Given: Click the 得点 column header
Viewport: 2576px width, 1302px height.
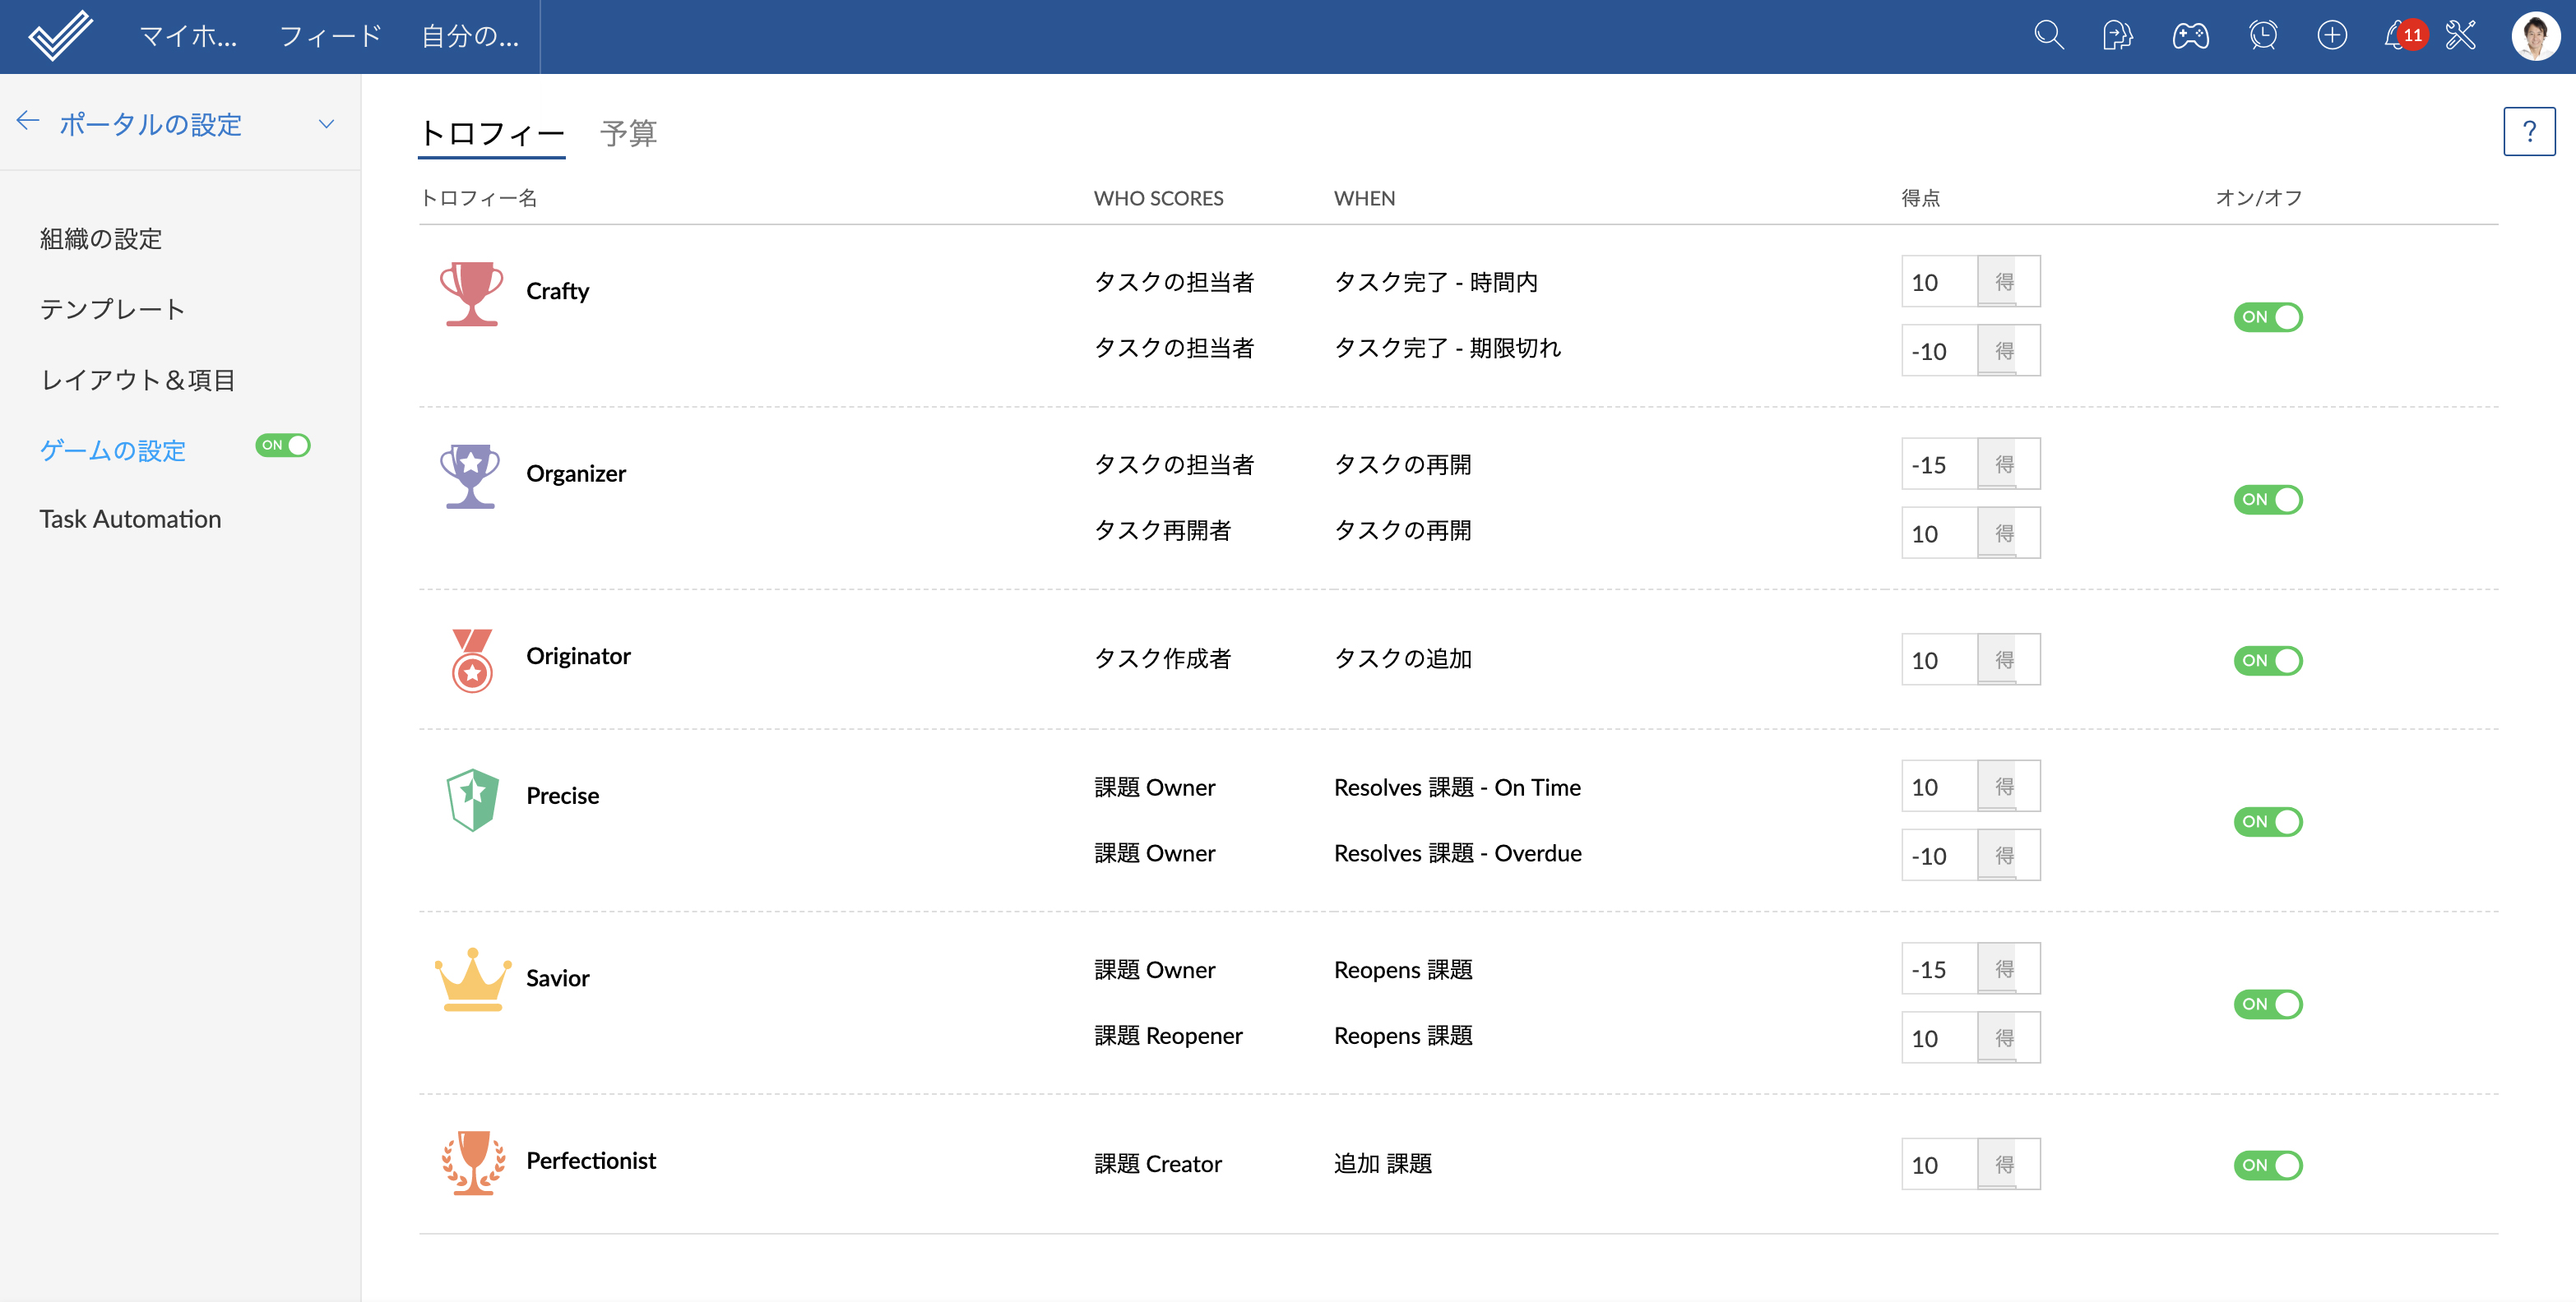Looking at the screenshot, I should [x=1920, y=199].
